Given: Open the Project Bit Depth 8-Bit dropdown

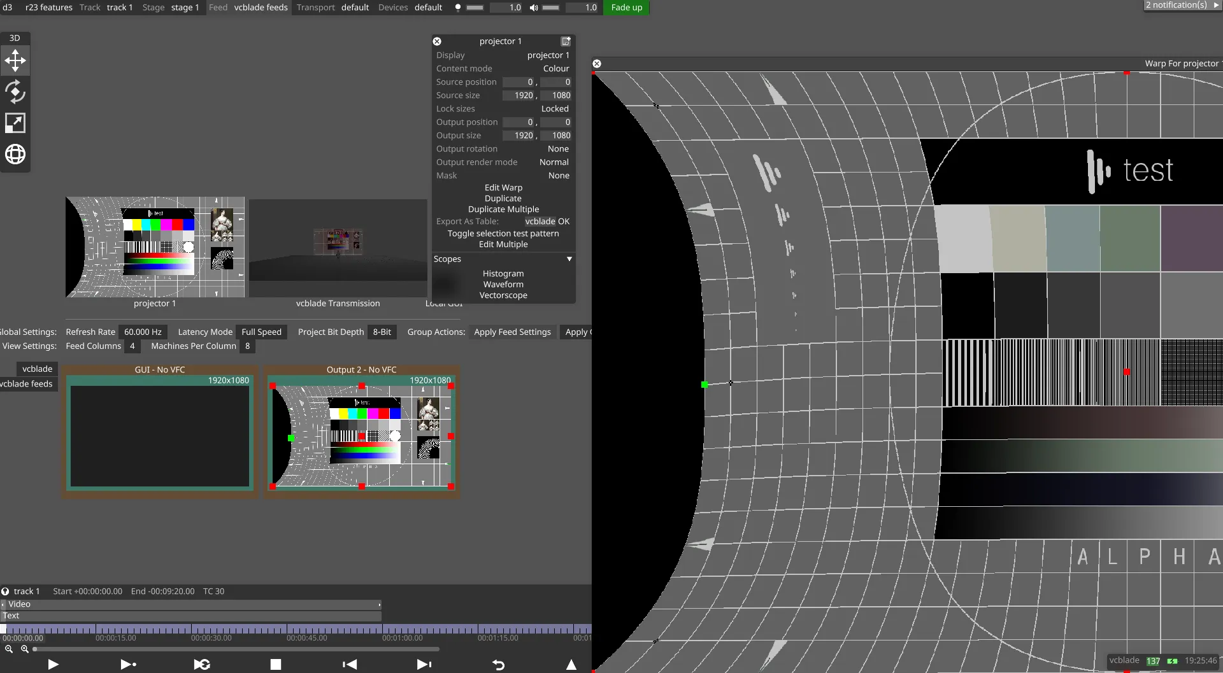Looking at the screenshot, I should 382,332.
